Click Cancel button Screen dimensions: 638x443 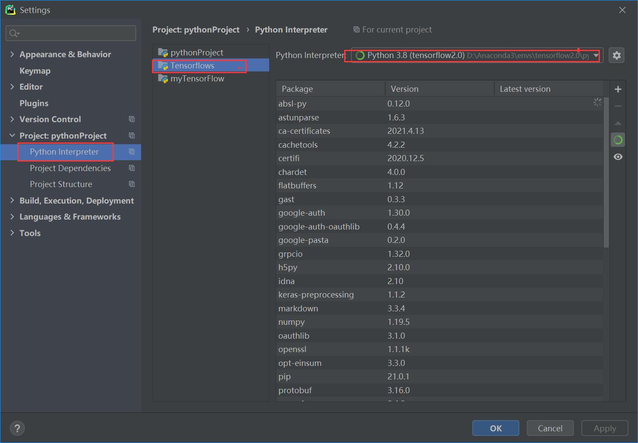point(550,428)
